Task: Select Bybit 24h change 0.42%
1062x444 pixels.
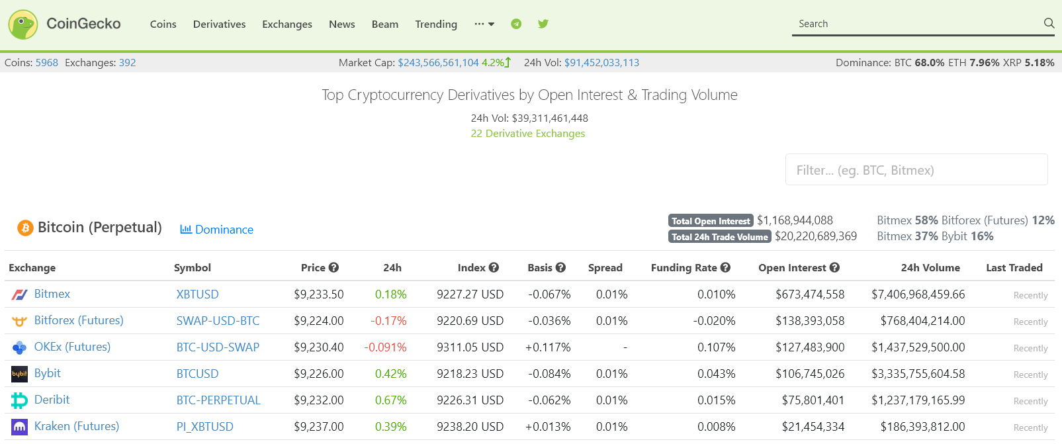Action: [390, 374]
